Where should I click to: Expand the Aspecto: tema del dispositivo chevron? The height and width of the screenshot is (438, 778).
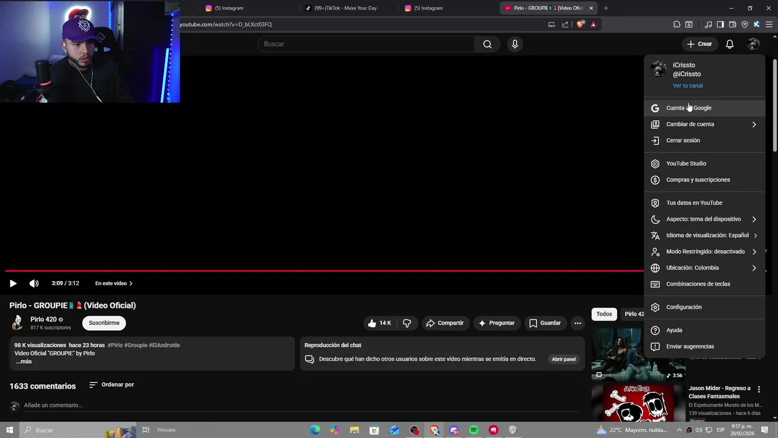[x=754, y=219]
